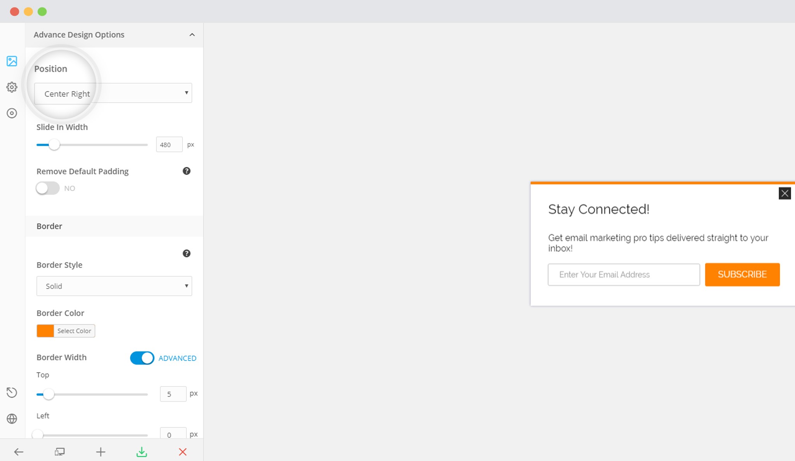This screenshot has height=461, width=795.
Task: Toggle Remove Default Padding switch
Action: [47, 188]
